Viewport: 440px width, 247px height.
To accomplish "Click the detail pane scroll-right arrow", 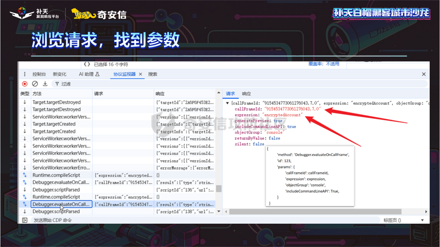I will click(x=426, y=212).
